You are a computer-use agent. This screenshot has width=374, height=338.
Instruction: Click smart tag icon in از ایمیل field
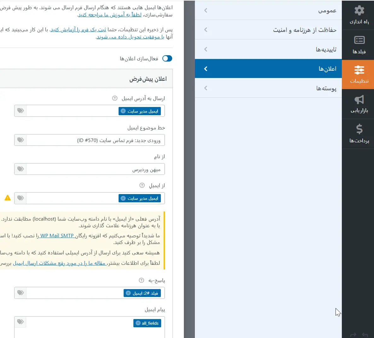tap(20, 198)
